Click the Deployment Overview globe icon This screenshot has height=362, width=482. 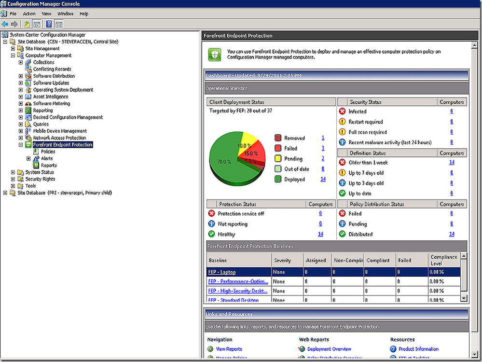click(302, 349)
